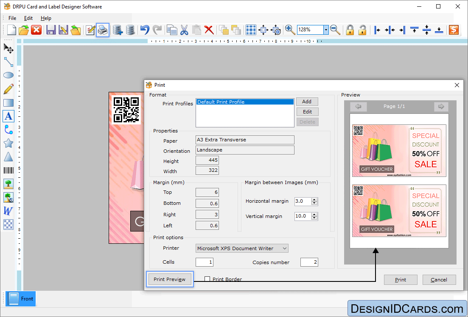This screenshot has height=317, width=468.
Task: Close the Print dialog with X
Action: (457, 85)
